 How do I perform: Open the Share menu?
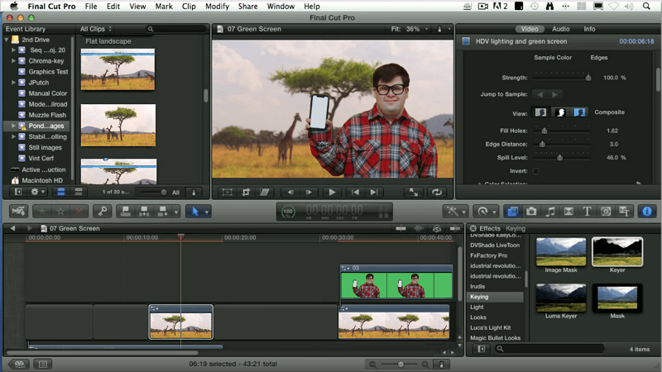point(247,6)
